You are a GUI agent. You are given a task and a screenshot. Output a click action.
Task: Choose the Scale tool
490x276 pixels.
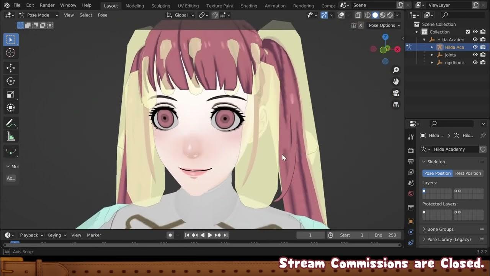(11, 94)
